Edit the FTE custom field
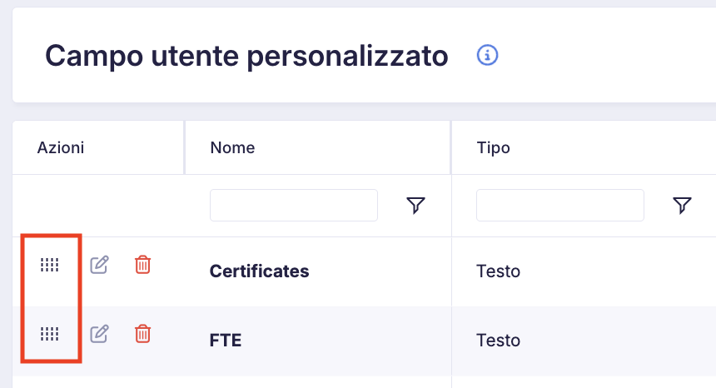Screen dimensions: 716x388 coord(99,334)
